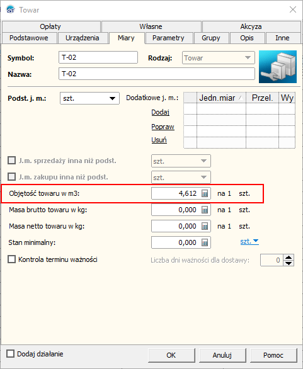Open calculator for Masa netto field
303x369 pixels.
click(x=205, y=227)
